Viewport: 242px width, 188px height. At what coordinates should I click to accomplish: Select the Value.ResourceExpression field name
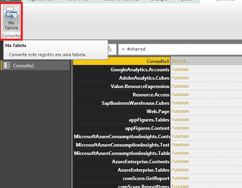pos(122,86)
